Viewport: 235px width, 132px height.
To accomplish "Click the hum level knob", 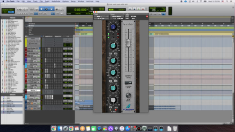I will pyautogui.click(x=128, y=95).
